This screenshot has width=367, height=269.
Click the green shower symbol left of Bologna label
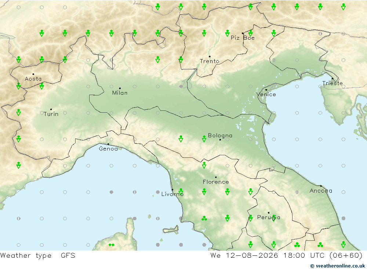point(204,139)
